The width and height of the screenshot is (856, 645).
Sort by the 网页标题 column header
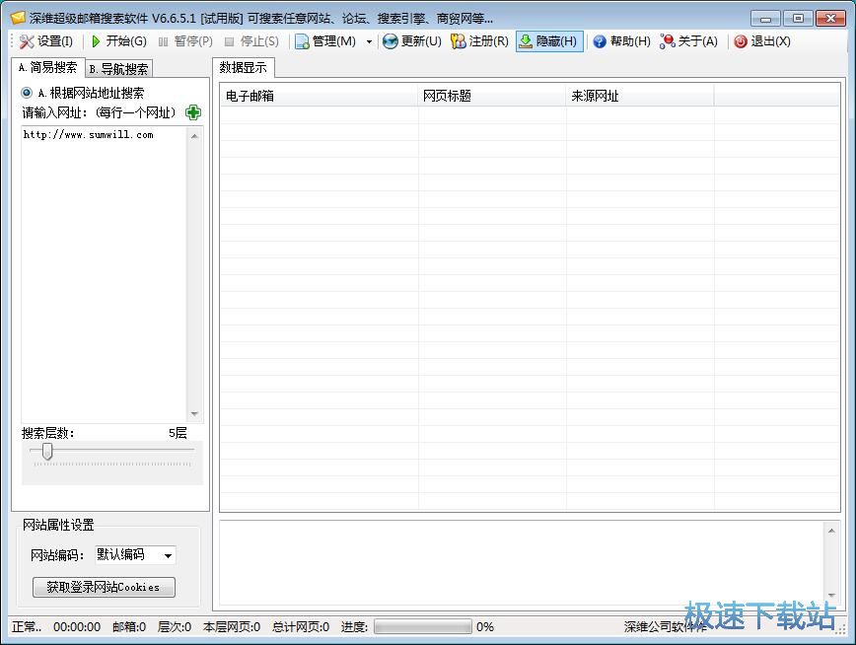[492, 96]
